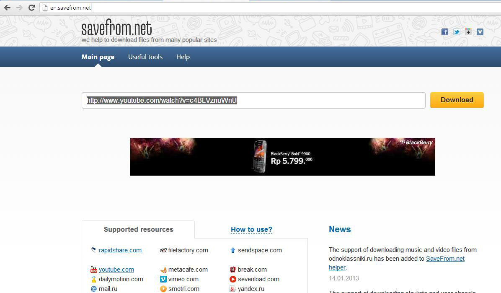Click the metacafe.com text

[188, 270]
